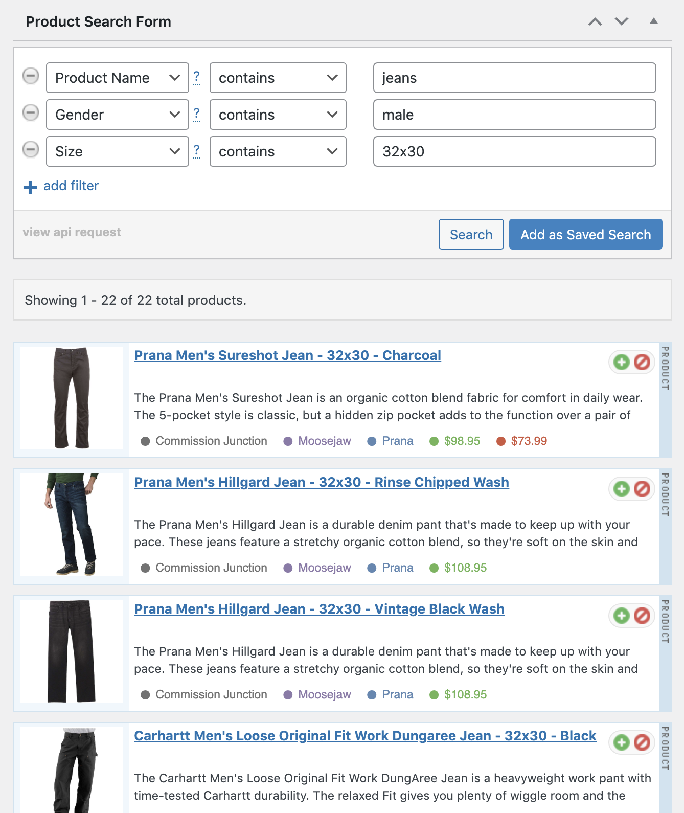Viewport: 684px width, 813px height.
Task: Move Product Search Form panel down
Action: (x=622, y=21)
